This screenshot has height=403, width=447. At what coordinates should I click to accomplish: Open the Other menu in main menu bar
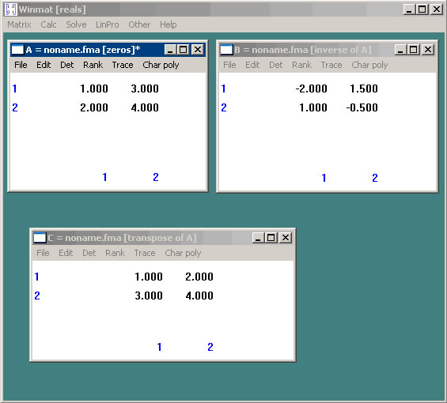tap(139, 24)
